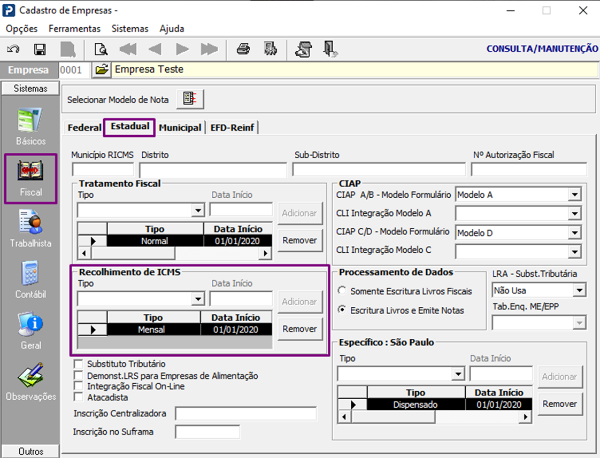The image size is (600, 458).
Task: Click the toolbar icon right of the printer
Action: tap(271, 49)
